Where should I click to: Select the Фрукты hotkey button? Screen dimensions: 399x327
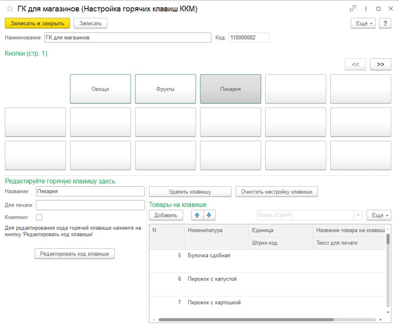[165, 89]
